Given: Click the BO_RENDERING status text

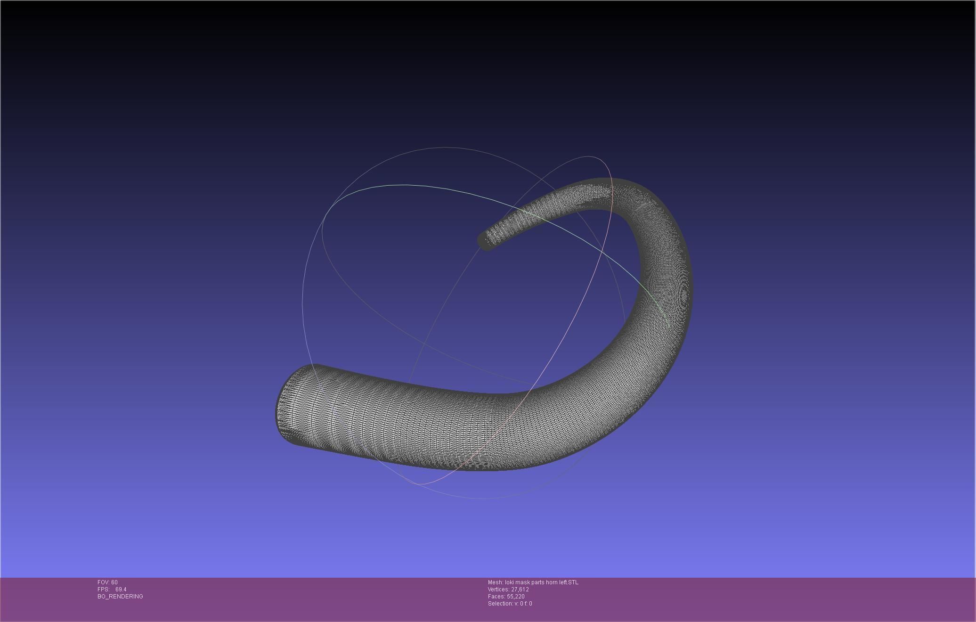Looking at the screenshot, I should (120, 597).
